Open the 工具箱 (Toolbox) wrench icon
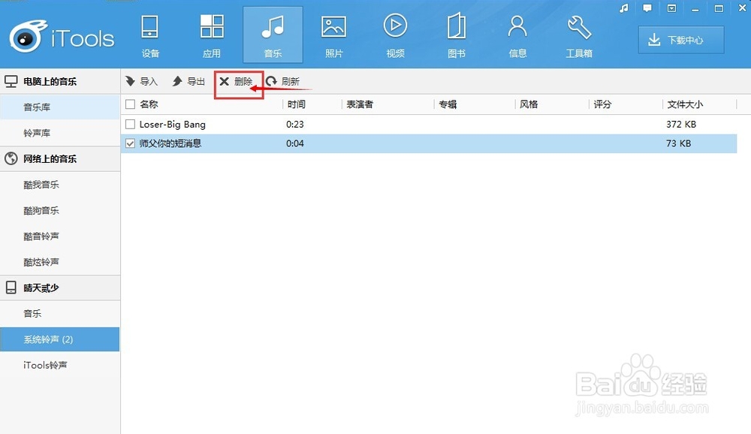The width and height of the screenshot is (751, 434). coord(579,26)
